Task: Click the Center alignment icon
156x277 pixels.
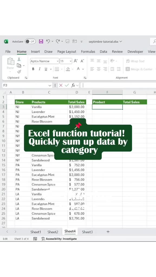Action: [x=99, y=69]
